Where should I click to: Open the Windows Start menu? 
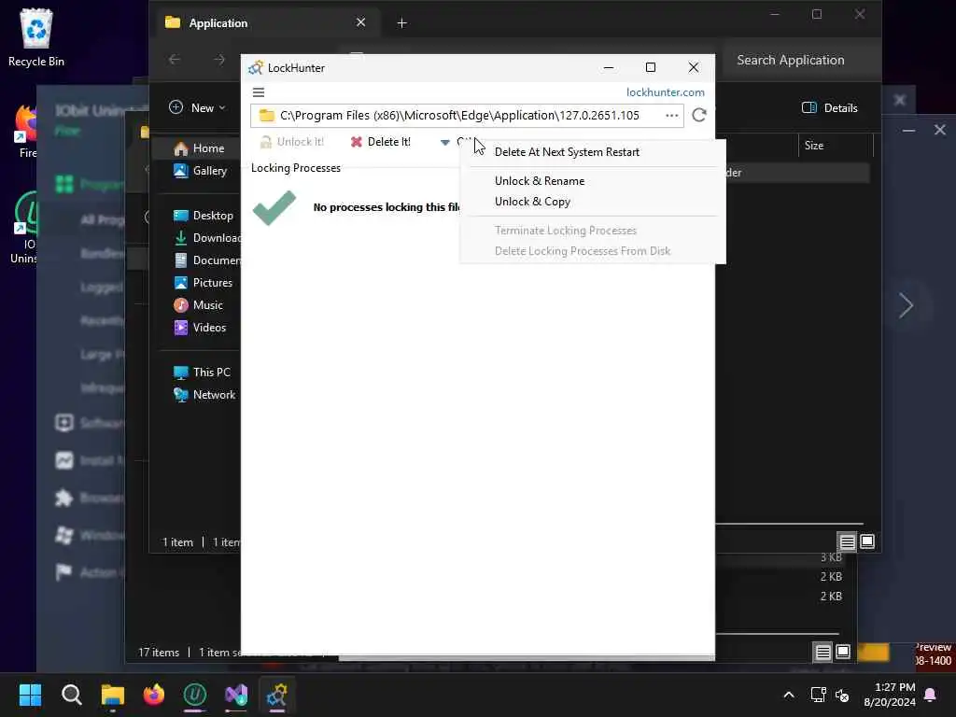point(30,695)
